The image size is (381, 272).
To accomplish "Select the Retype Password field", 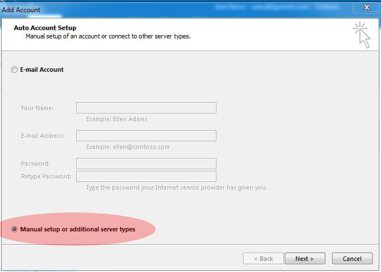I will [x=146, y=176].
